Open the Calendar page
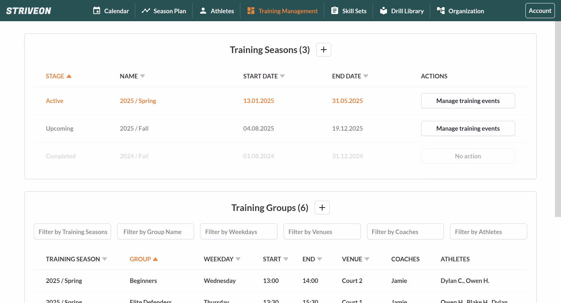Viewport: 561px width, 303px height. point(111,11)
